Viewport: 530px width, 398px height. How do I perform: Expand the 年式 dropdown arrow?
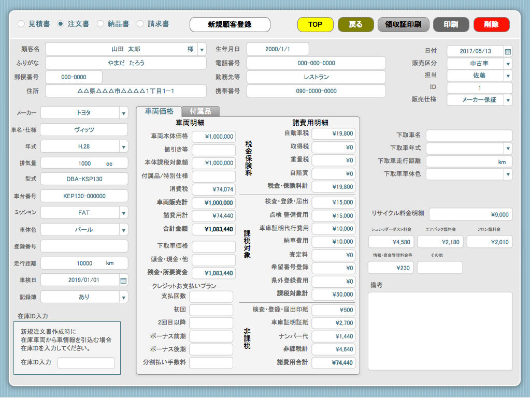click(124, 147)
